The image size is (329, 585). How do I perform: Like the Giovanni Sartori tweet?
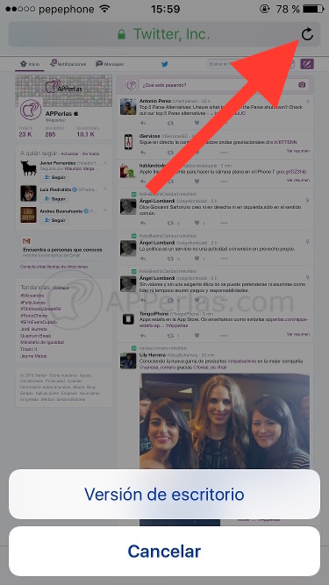[x=197, y=223]
